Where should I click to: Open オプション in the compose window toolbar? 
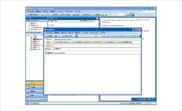tap(67, 36)
